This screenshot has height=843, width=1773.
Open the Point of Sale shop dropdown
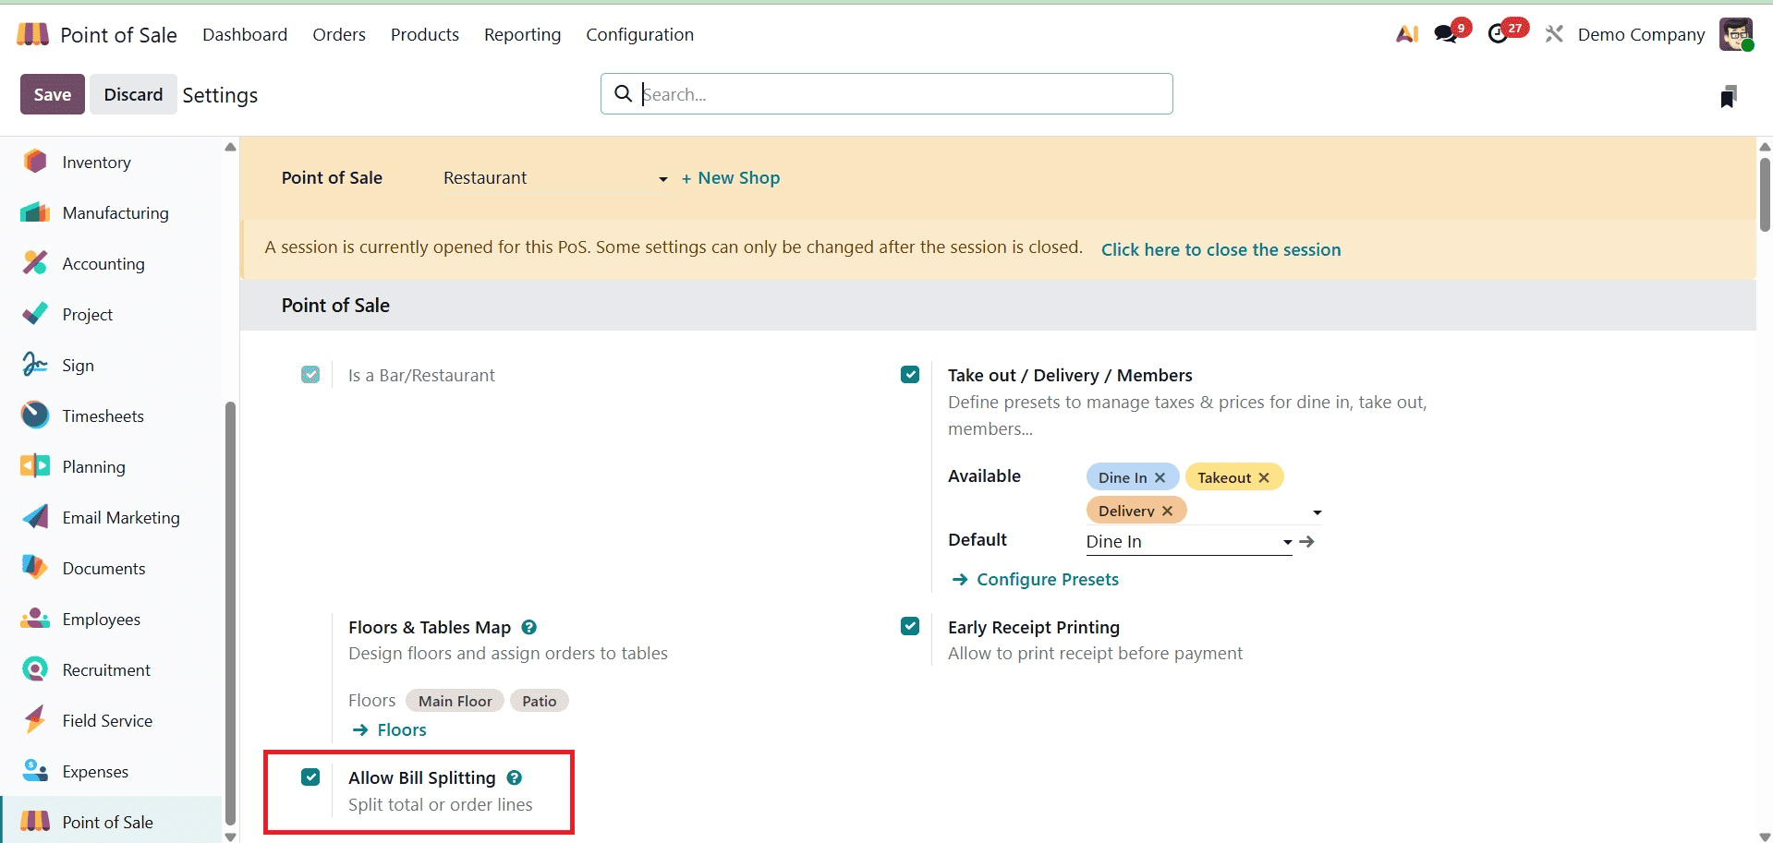pos(662,179)
